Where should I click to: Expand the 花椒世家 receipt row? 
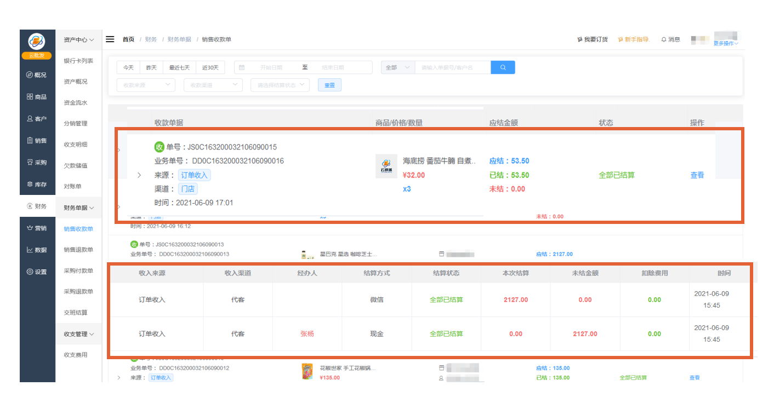119,378
